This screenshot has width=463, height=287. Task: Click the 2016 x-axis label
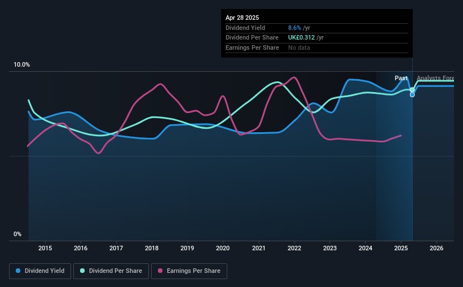pos(81,248)
